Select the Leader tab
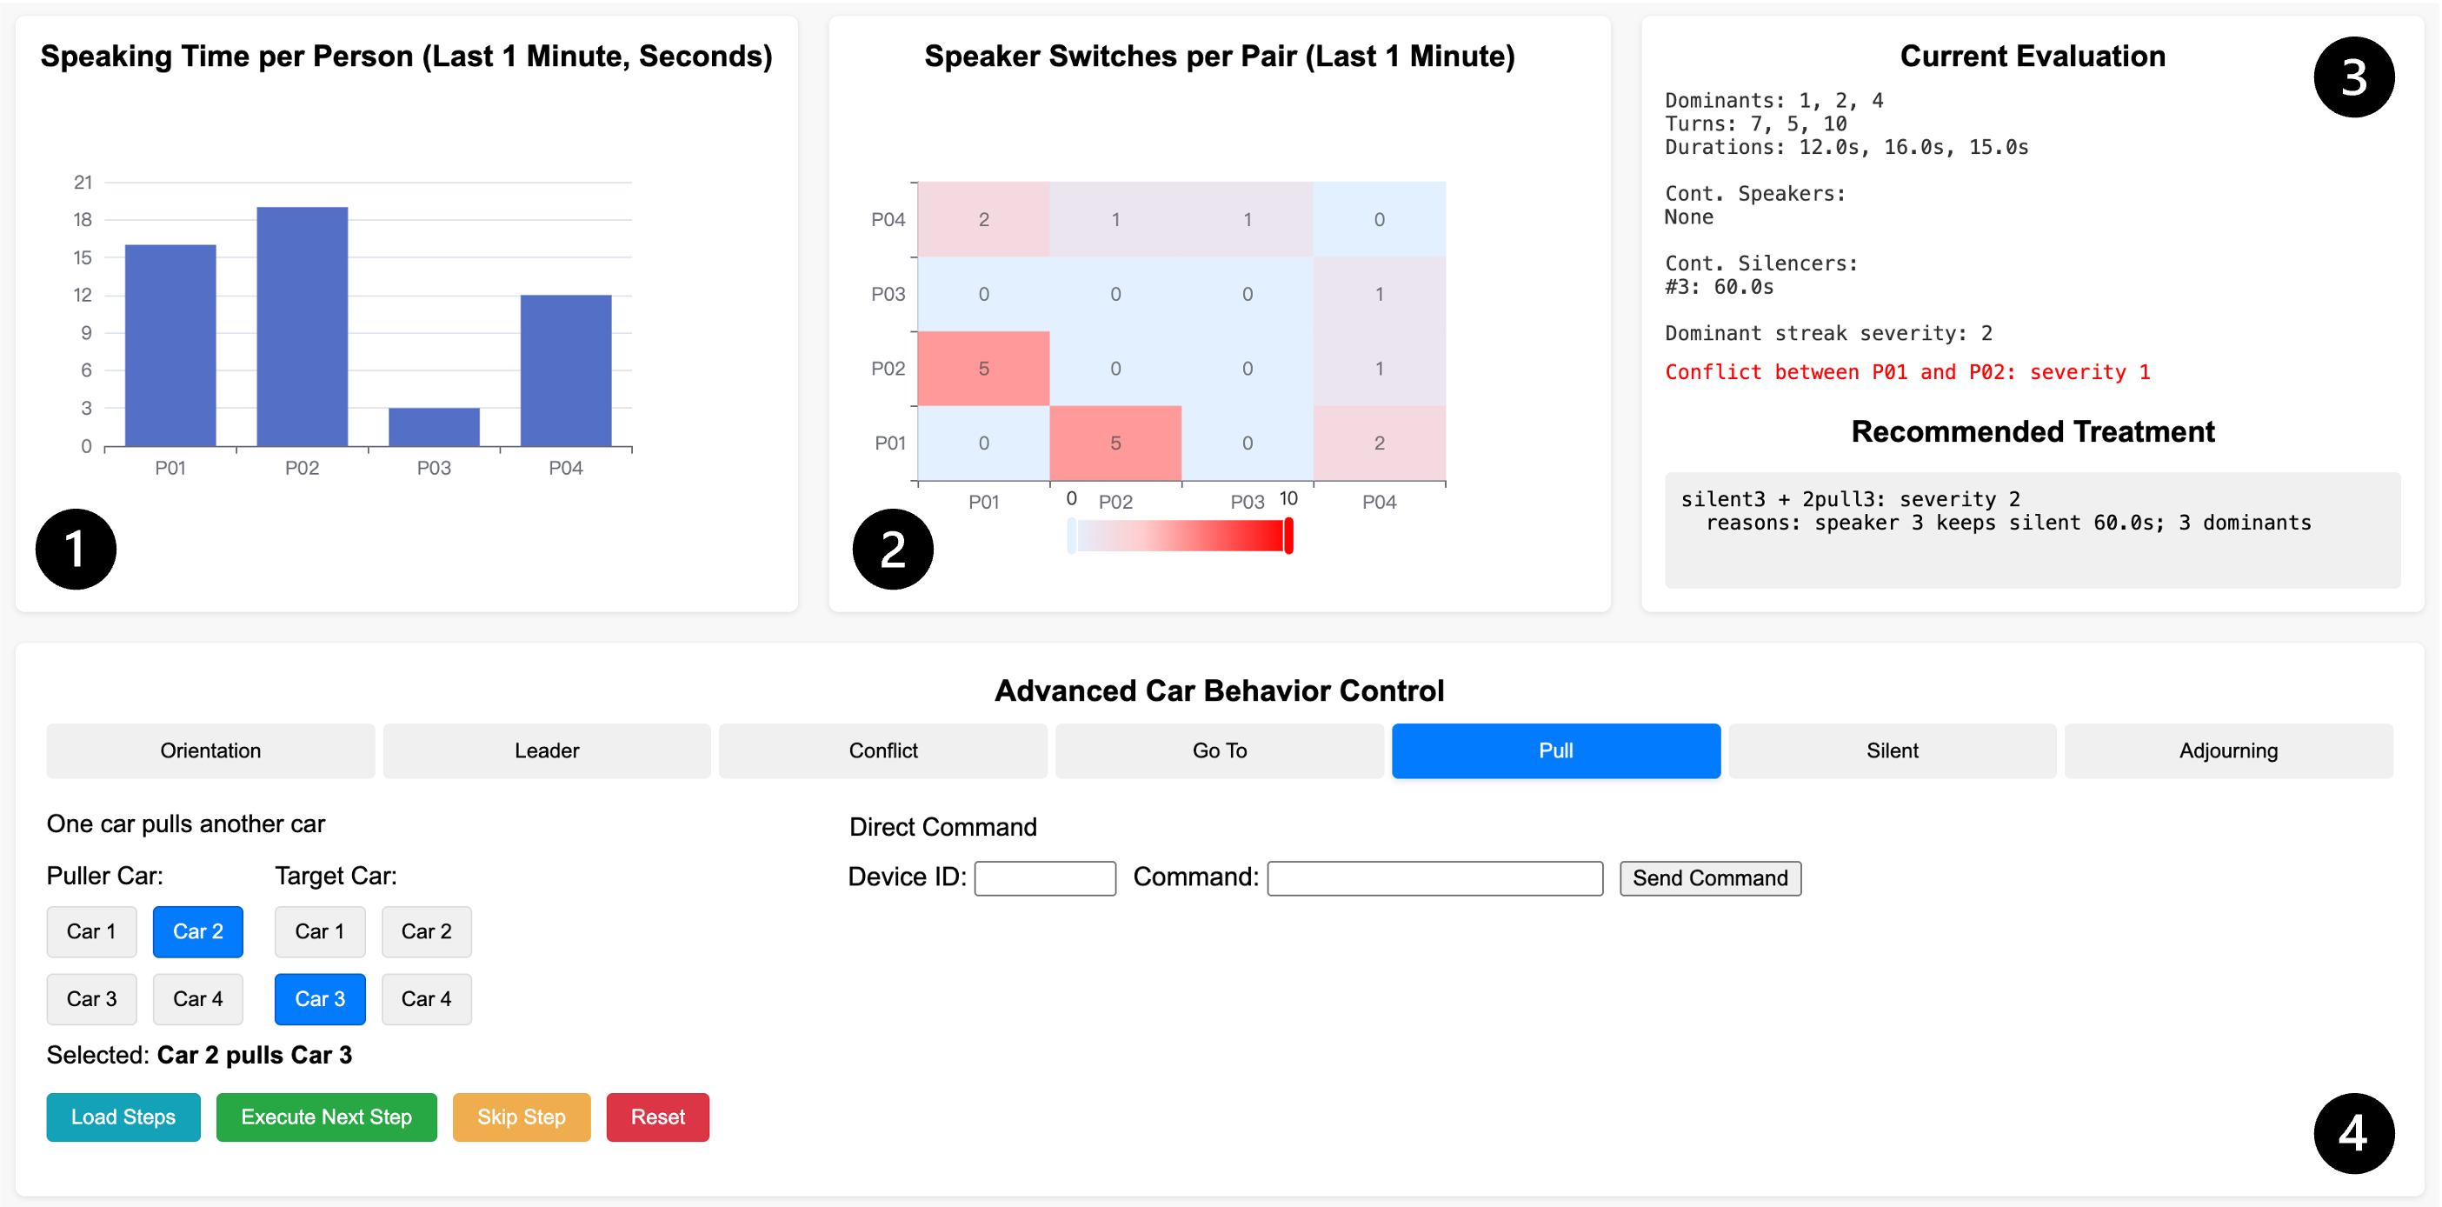The image size is (2442, 1207). pyautogui.click(x=546, y=750)
